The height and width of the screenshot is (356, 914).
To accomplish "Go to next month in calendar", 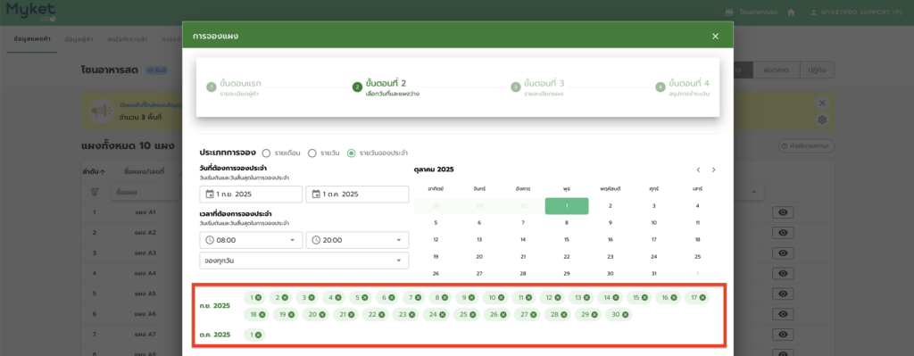I will pyautogui.click(x=713, y=170).
